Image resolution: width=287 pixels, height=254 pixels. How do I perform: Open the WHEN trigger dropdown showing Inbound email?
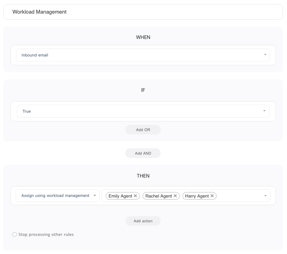pyautogui.click(x=139, y=55)
